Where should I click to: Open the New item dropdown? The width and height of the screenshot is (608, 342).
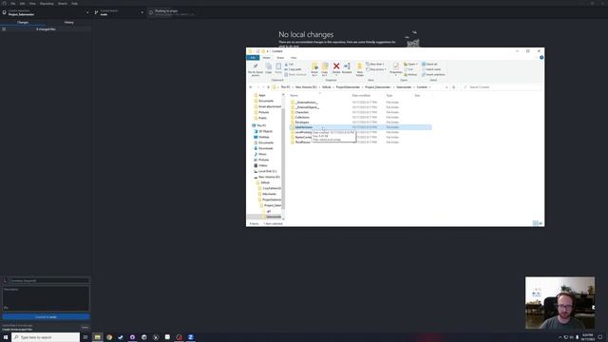[x=375, y=65]
